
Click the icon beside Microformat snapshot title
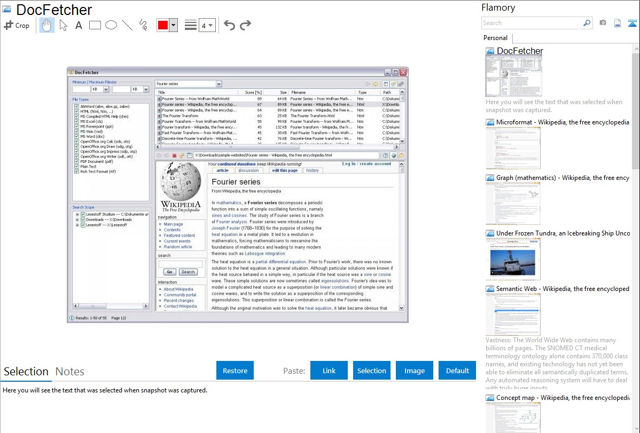pyautogui.click(x=490, y=122)
